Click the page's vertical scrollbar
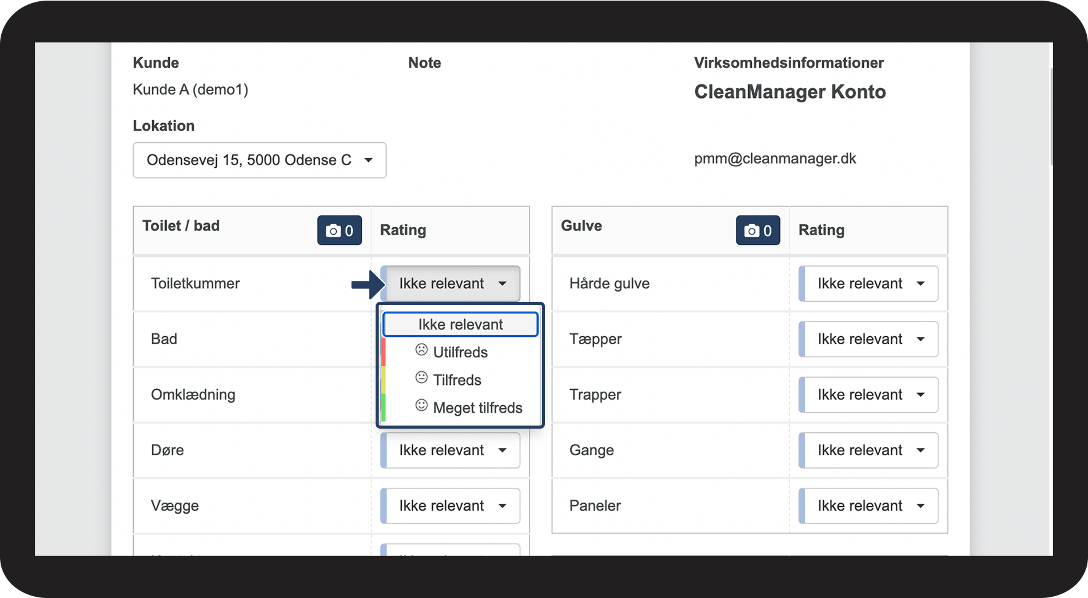This screenshot has width=1088, height=598. point(1051,117)
